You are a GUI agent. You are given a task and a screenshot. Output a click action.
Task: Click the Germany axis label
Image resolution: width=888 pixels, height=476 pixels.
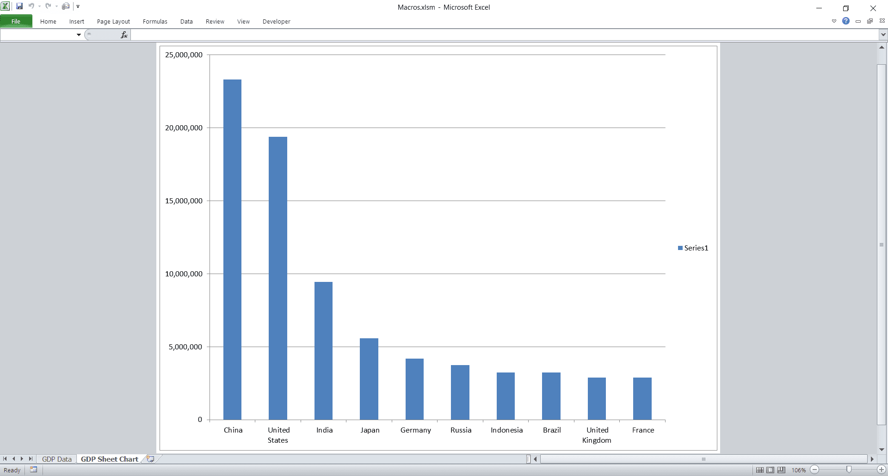point(415,430)
